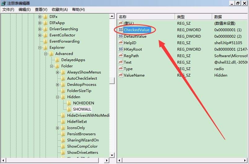Select the EventForwarding folder icon
The height and width of the screenshot is (164, 249).
tap(46, 41)
